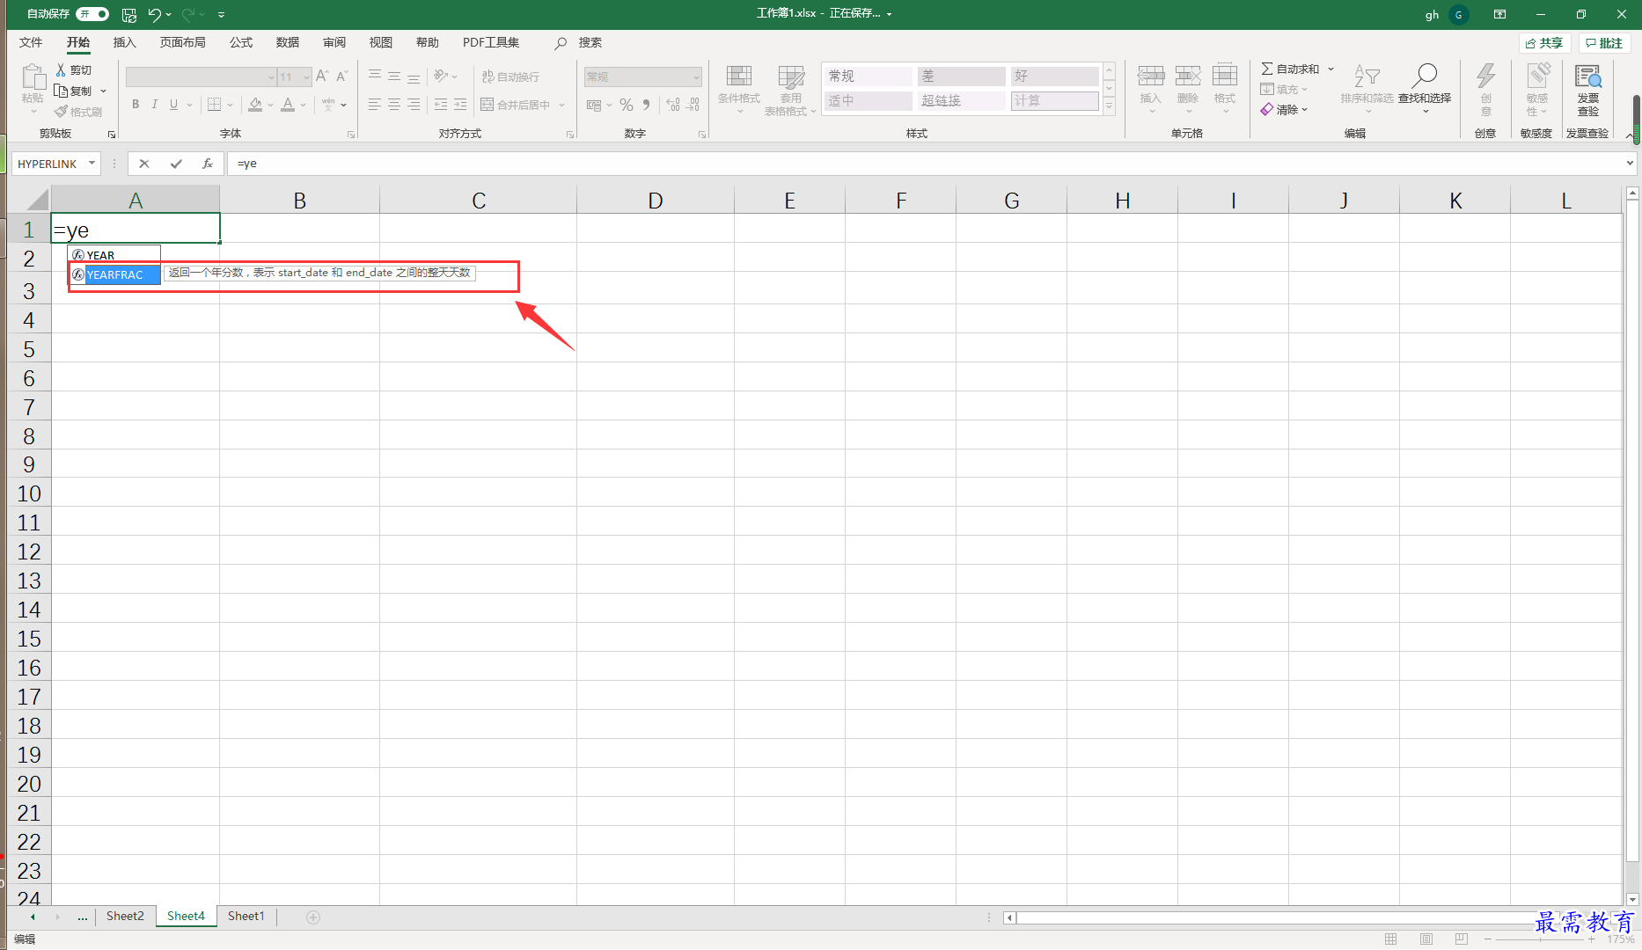Screen dimensions: 1642x950
Task: Click the Save icon in title bar
Action: tap(129, 14)
